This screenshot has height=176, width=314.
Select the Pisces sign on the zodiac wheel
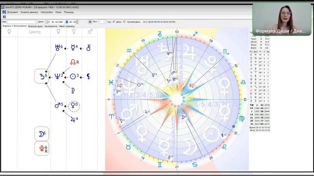coord(111,82)
